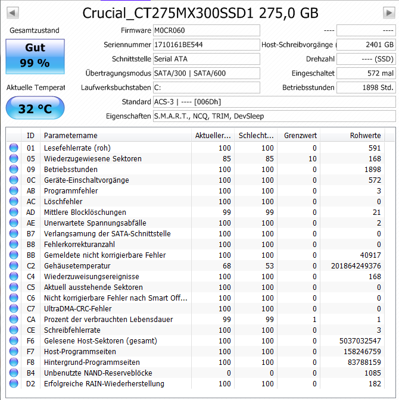The height and width of the screenshot is (400, 399).
Task: Select the Firmware field M0CR060
Action: point(206,30)
